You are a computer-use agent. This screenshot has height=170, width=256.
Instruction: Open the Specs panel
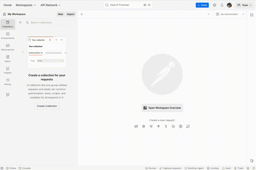click(8, 59)
